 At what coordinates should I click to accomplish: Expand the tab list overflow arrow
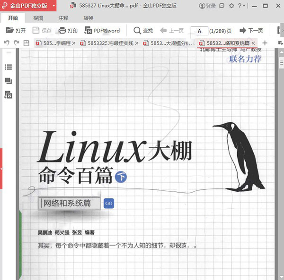(281, 43)
